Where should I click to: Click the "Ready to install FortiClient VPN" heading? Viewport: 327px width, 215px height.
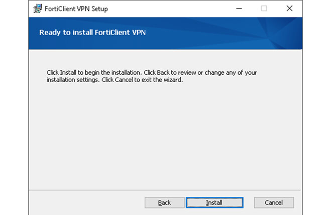pos(92,33)
